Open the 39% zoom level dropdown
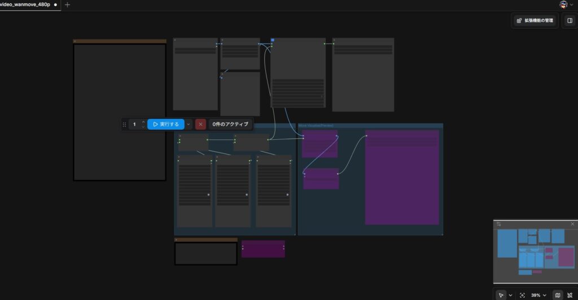 [x=538, y=295]
